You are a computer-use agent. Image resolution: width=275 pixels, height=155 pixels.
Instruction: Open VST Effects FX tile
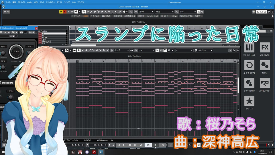click(265, 47)
